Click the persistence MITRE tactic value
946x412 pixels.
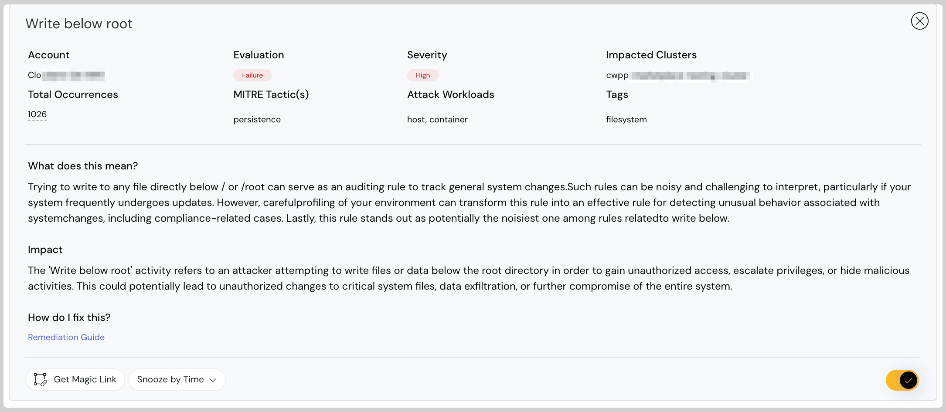pos(257,119)
